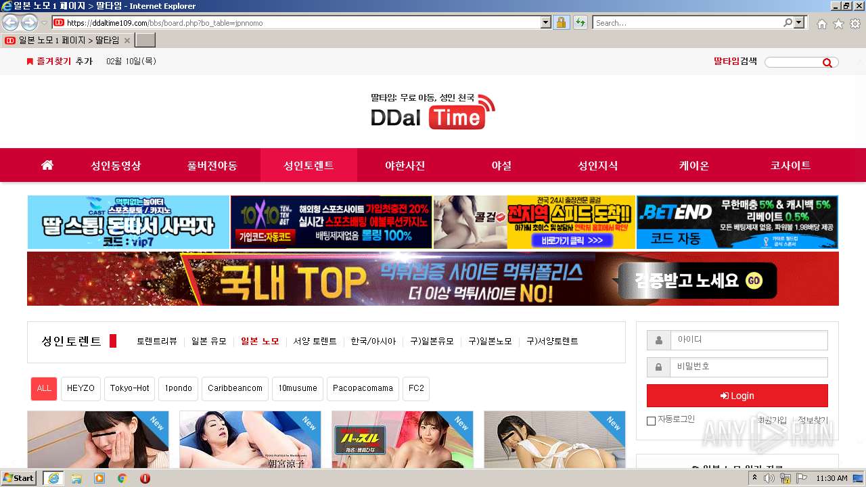Select the Tokyo-Hot filter button
Image resolution: width=866 pixels, height=487 pixels.
(130, 388)
